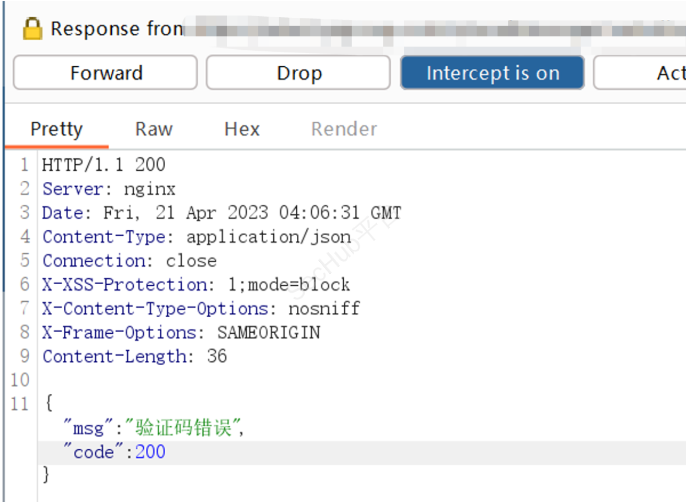The image size is (686, 502).
Task: Switch to the Pretty view tab
Action: click(56, 129)
